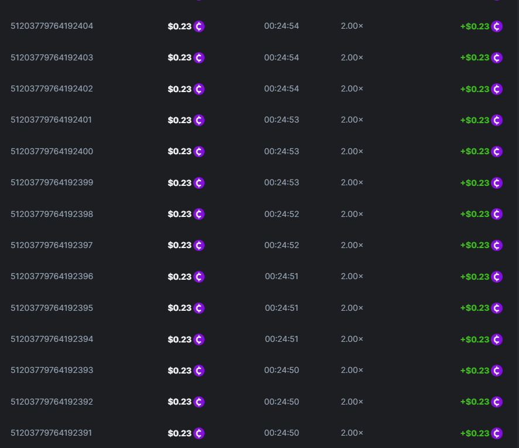The image size is (519, 448).
Task: Click bet amount coin icon for ID ending 2401
Action: click(x=199, y=120)
